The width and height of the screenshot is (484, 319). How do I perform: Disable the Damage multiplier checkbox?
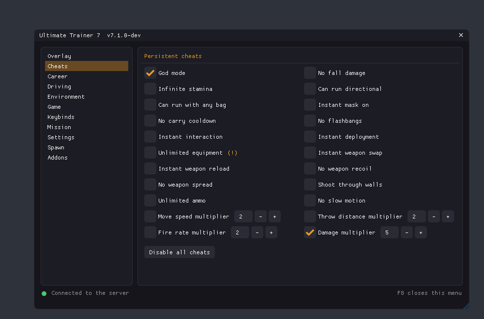click(310, 232)
